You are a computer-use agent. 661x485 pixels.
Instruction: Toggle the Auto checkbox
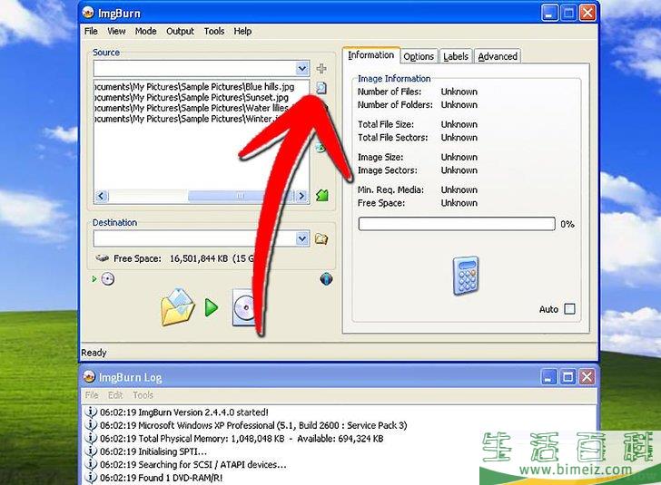pos(569,309)
